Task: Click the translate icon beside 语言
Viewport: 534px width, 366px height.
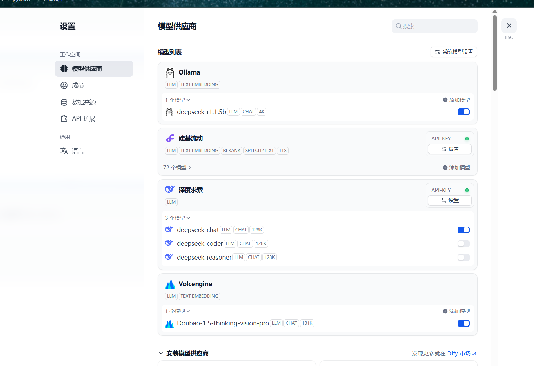Action: tap(64, 151)
